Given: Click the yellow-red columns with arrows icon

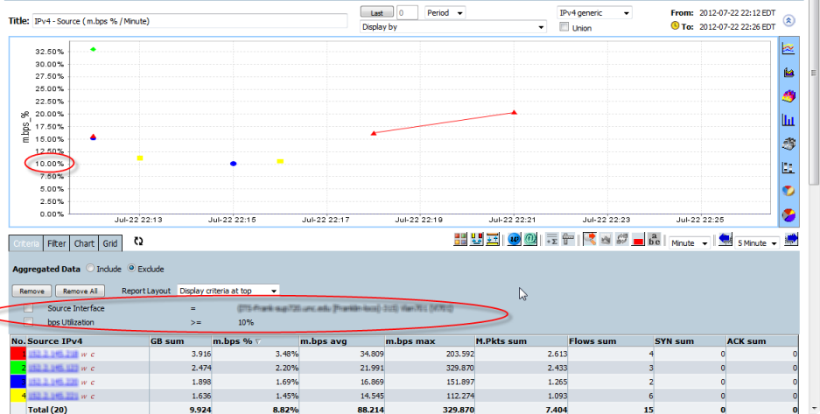Looking at the screenshot, I should 476,240.
